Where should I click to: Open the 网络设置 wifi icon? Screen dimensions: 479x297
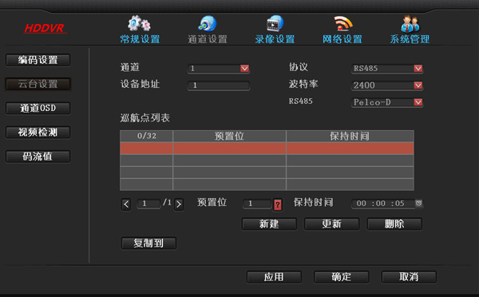click(x=342, y=23)
